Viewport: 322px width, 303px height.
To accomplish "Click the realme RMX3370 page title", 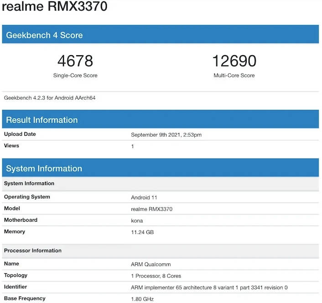I will tap(55, 7).
